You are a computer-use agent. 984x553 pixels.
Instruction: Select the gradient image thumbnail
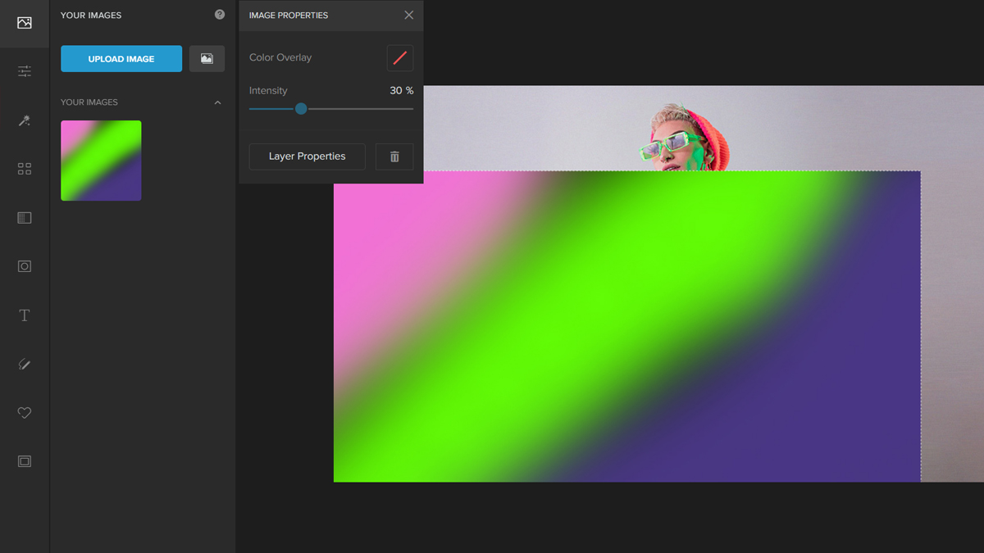click(x=101, y=161)
